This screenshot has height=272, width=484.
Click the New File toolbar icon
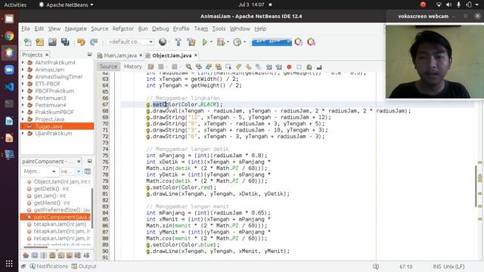[x=28, y=42]
